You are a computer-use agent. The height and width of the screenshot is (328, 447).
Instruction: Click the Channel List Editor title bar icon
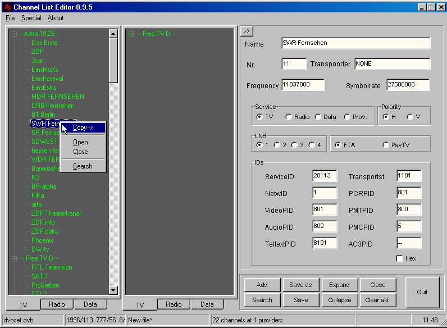click(7, 7)
